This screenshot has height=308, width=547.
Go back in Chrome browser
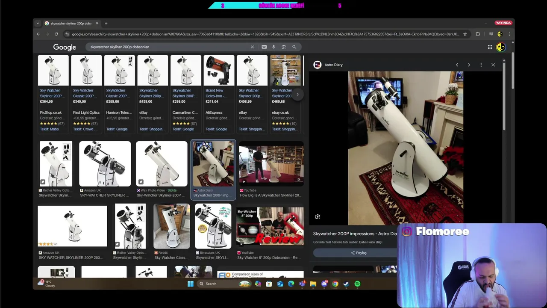click(38, 34)
